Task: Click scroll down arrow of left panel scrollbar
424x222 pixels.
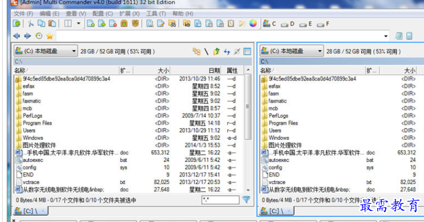Action: tap(248, 190)
